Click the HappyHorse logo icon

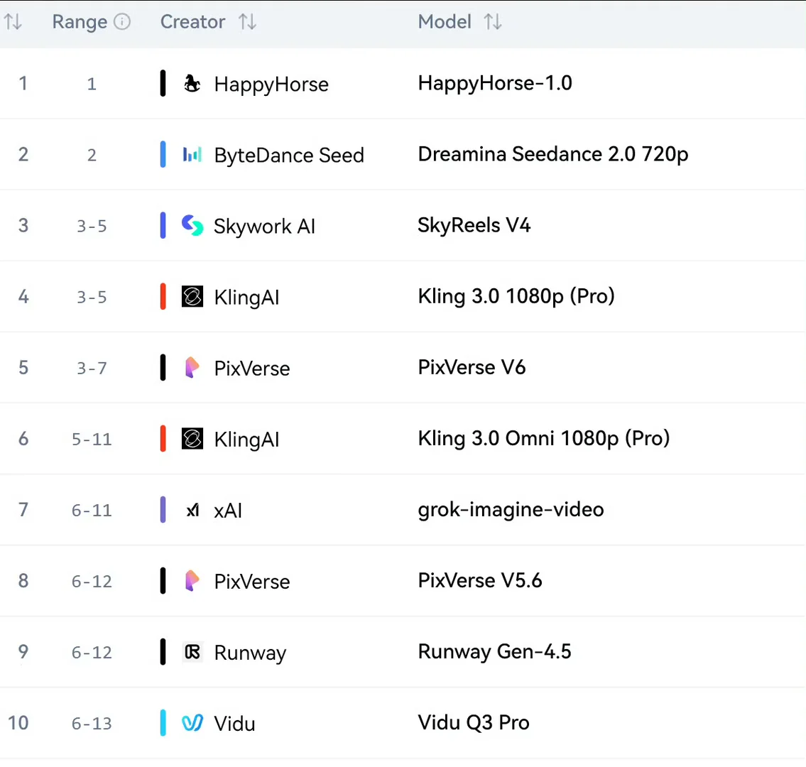(x=192, y=83)
